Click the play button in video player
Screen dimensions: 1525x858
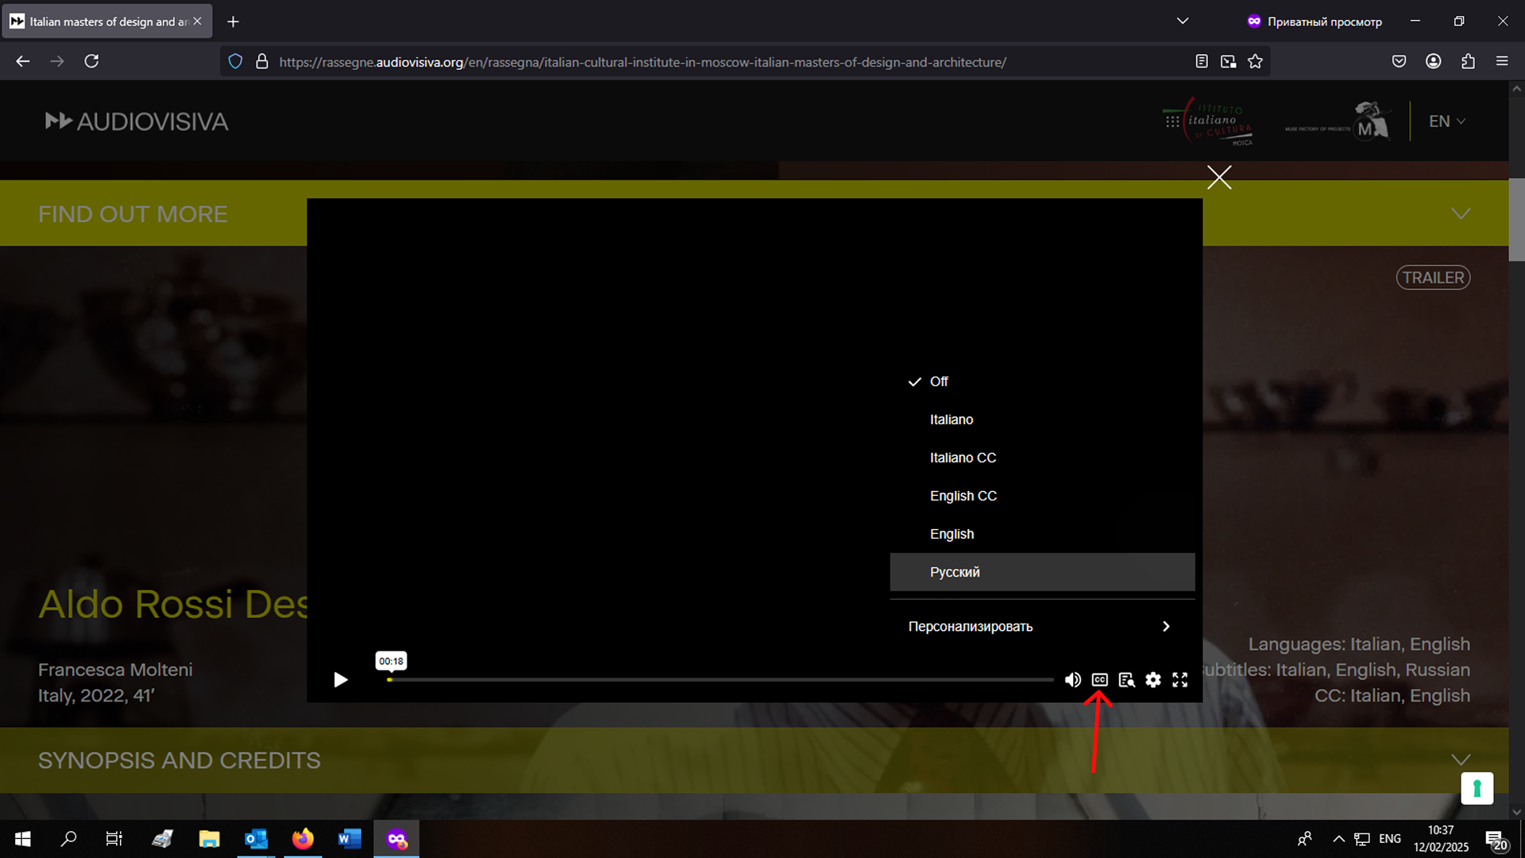point(341,680)
